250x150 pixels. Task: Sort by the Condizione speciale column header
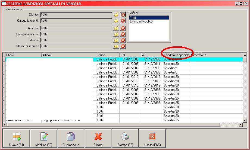(x=177, y=55)
